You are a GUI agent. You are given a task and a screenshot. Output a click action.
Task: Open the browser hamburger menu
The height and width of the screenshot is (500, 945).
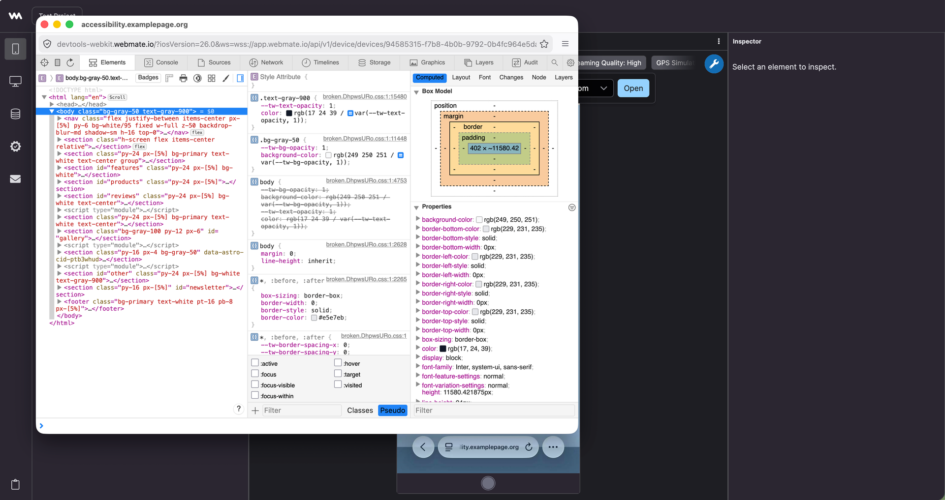(565, 44)
